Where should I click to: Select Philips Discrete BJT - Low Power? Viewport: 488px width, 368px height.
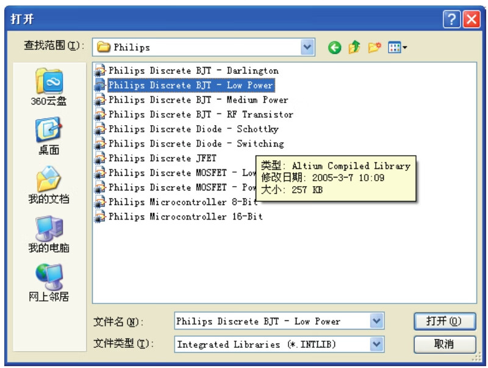pos(191,85)
